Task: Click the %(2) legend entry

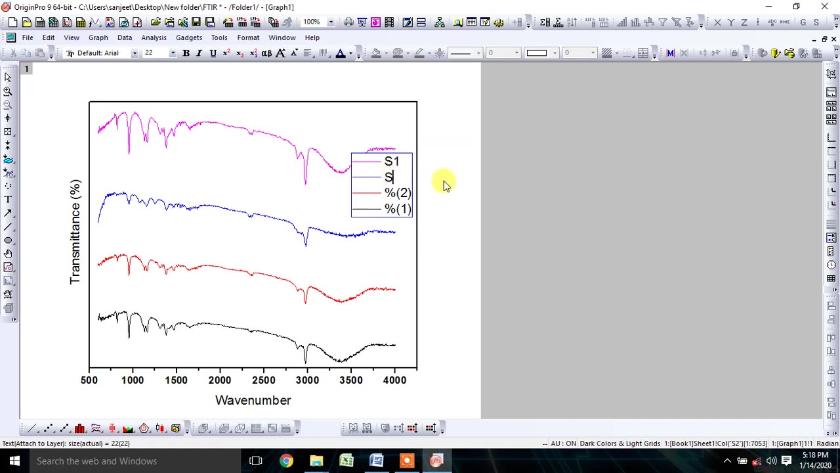Action: [398, 193]
